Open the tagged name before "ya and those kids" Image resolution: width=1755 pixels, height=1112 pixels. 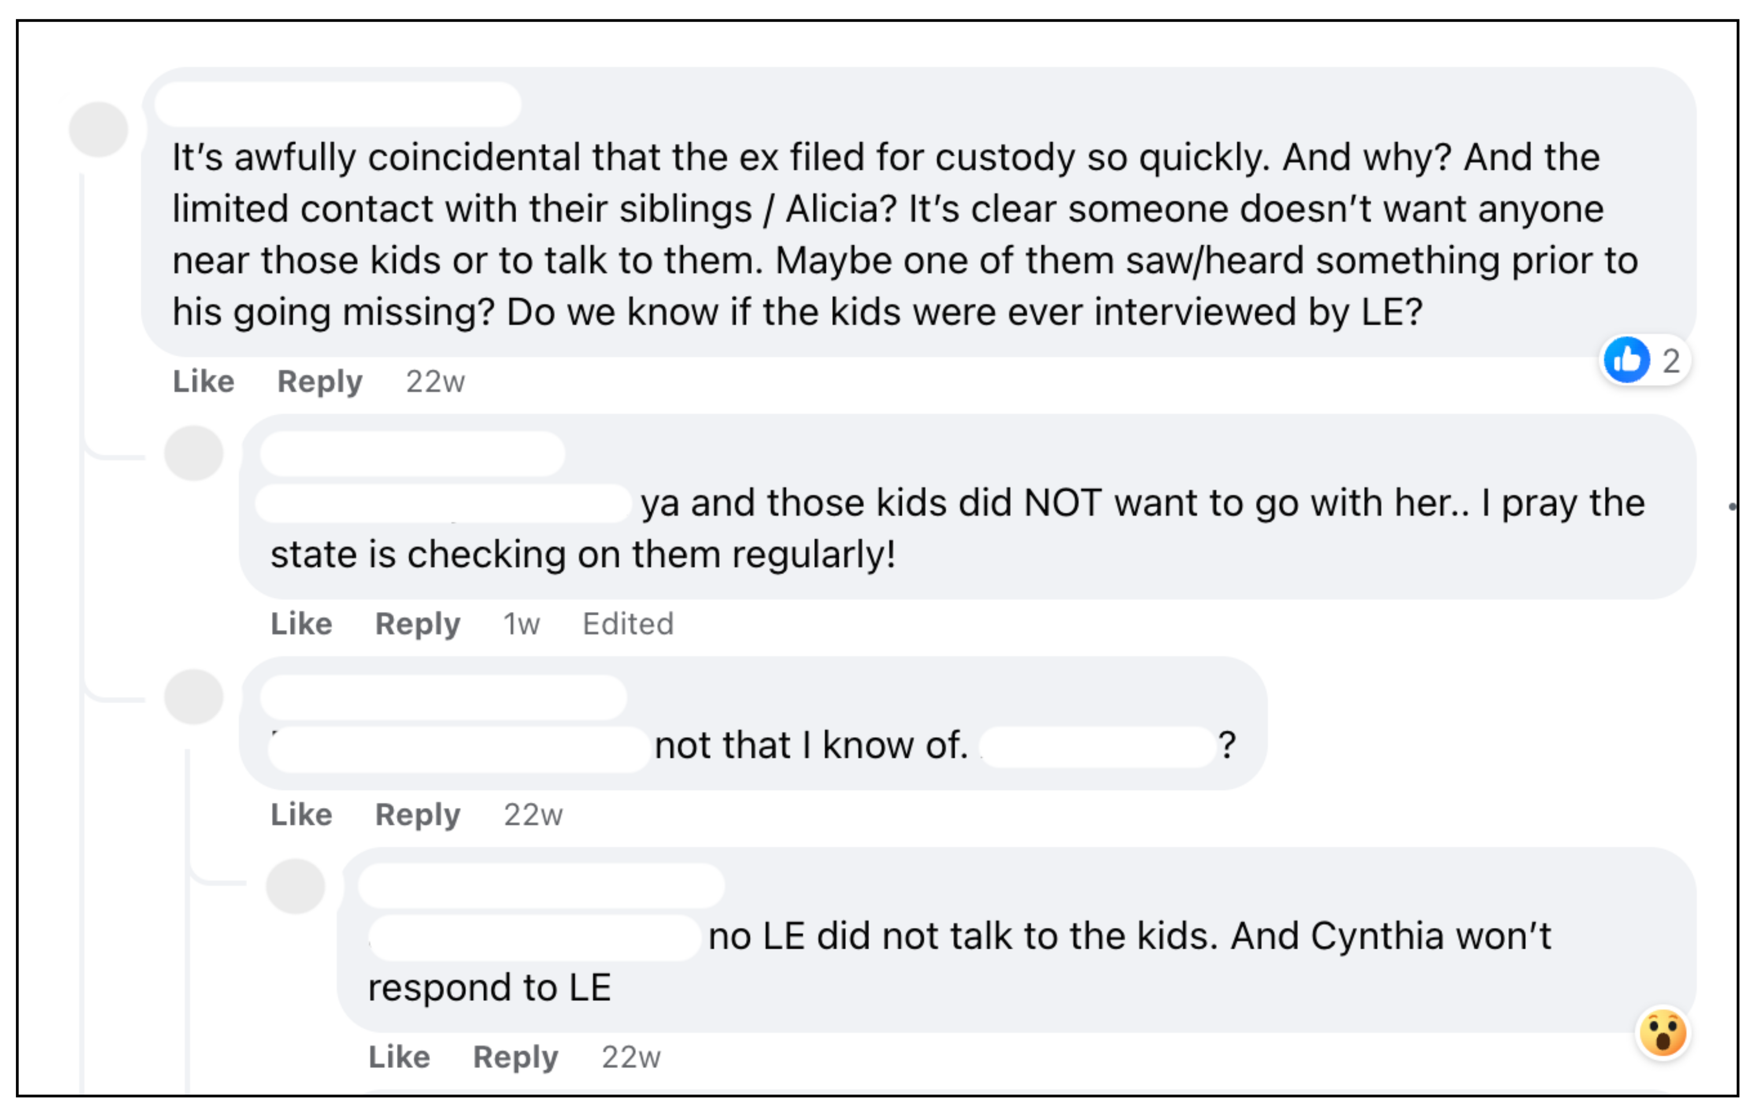443,503
